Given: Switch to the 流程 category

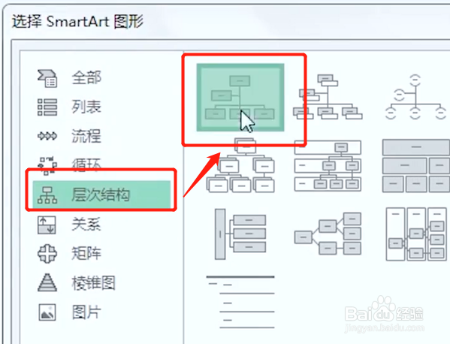Looking at the screenshot, I should point(86,136).
